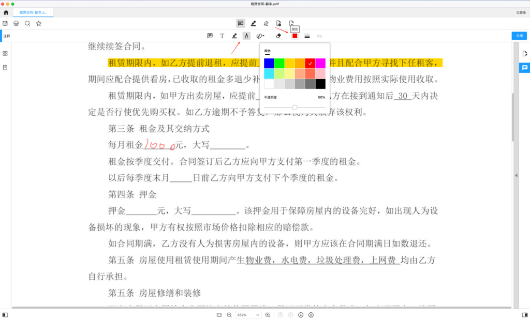
Task: Choose the text box T tool
Action: (x=222, y=36)
